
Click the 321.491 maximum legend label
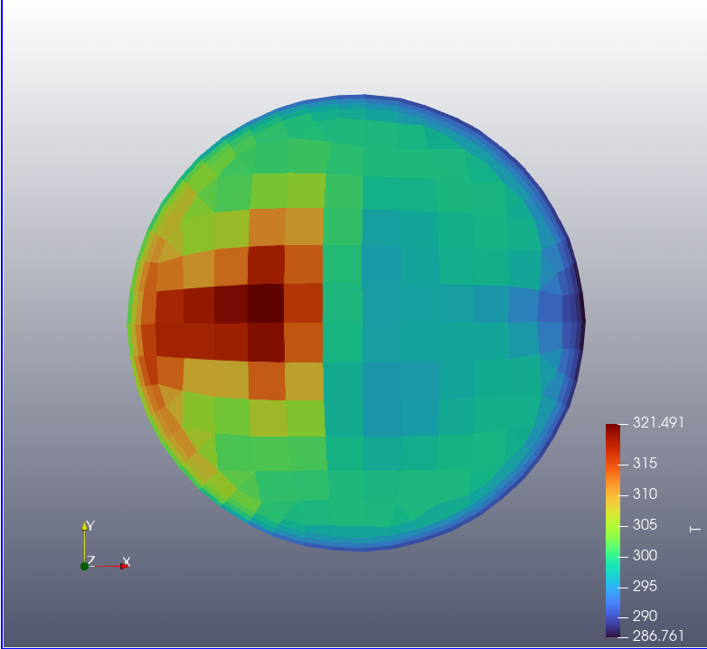click(x=657, y=423)
